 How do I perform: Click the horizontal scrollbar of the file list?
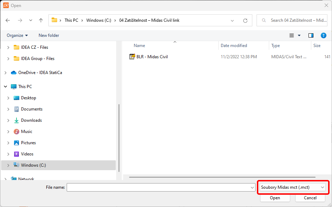point(222,177)
